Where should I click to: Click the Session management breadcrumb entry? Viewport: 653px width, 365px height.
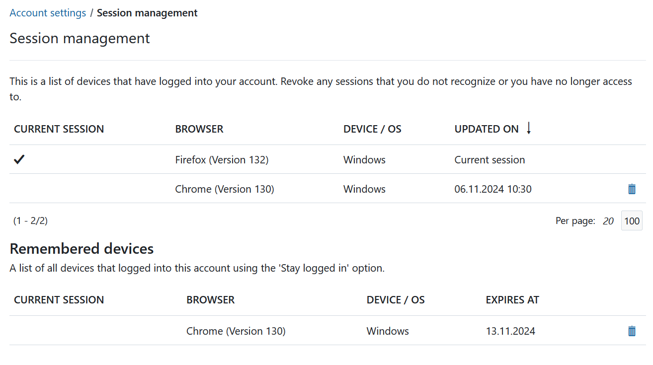coord(147,12)
